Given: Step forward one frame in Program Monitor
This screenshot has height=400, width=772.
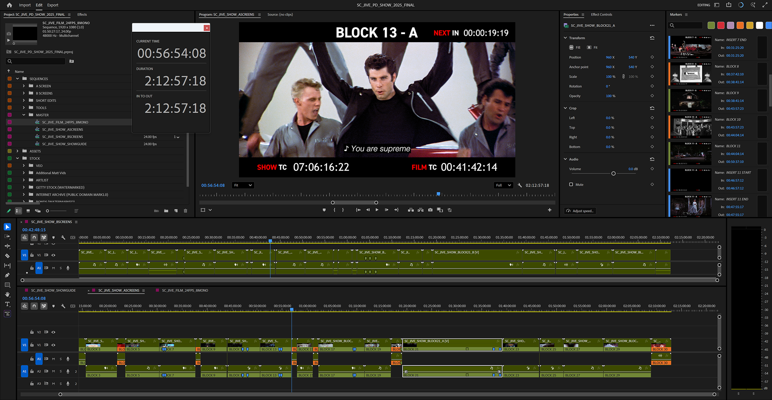Looking at the screenshot, I should (x=386, y=210).
